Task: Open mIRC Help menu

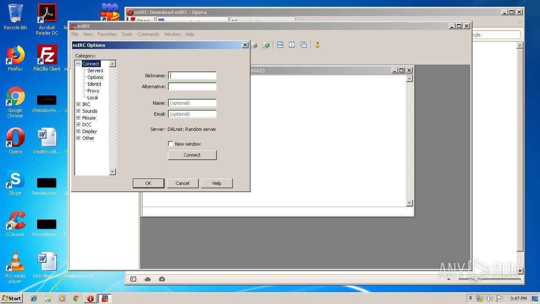Action: (190, 34)
